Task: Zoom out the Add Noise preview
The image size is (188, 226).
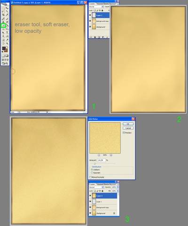Action: [x=99, y=155]
